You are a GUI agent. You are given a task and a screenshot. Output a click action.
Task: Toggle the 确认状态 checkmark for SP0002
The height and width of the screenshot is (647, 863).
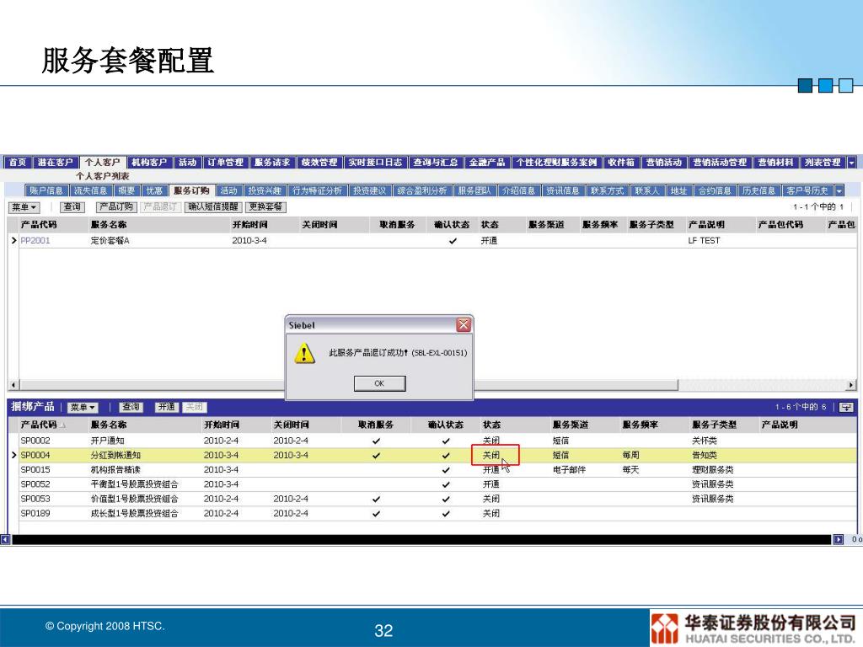pyautogui.click(x=446, y=441)
